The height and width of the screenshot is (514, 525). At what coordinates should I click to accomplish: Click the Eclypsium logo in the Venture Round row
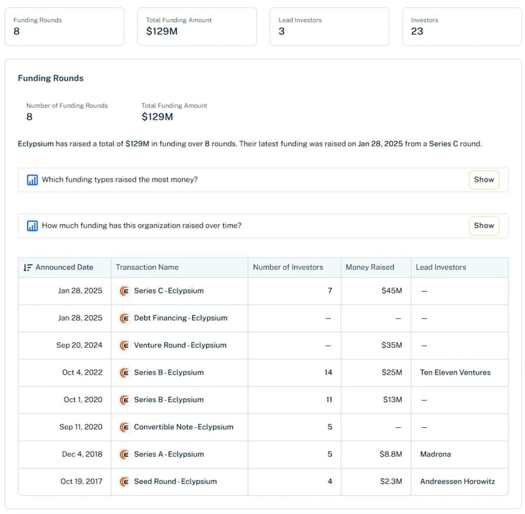point(125,345)
